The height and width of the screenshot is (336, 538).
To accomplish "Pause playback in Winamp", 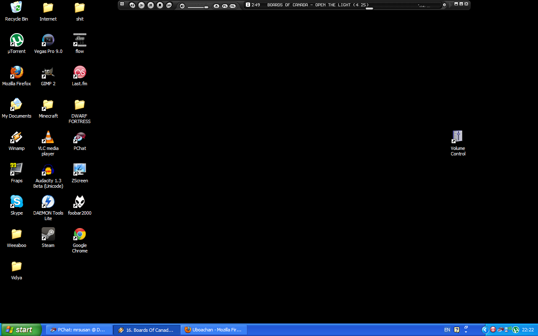I will point(150,5).
